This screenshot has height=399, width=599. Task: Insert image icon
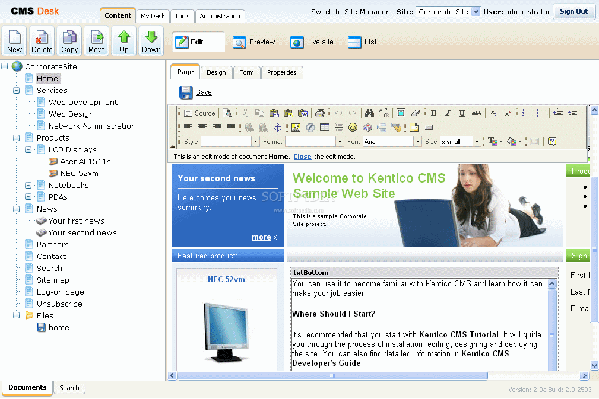pos(296,127)
